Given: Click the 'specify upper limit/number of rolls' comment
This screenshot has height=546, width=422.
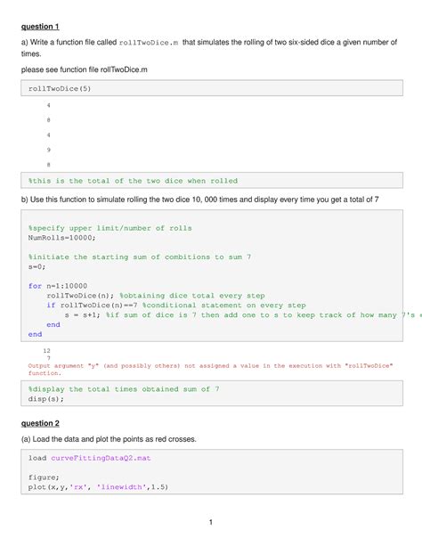Looking at the screenshot, I should tap(110, 228).
